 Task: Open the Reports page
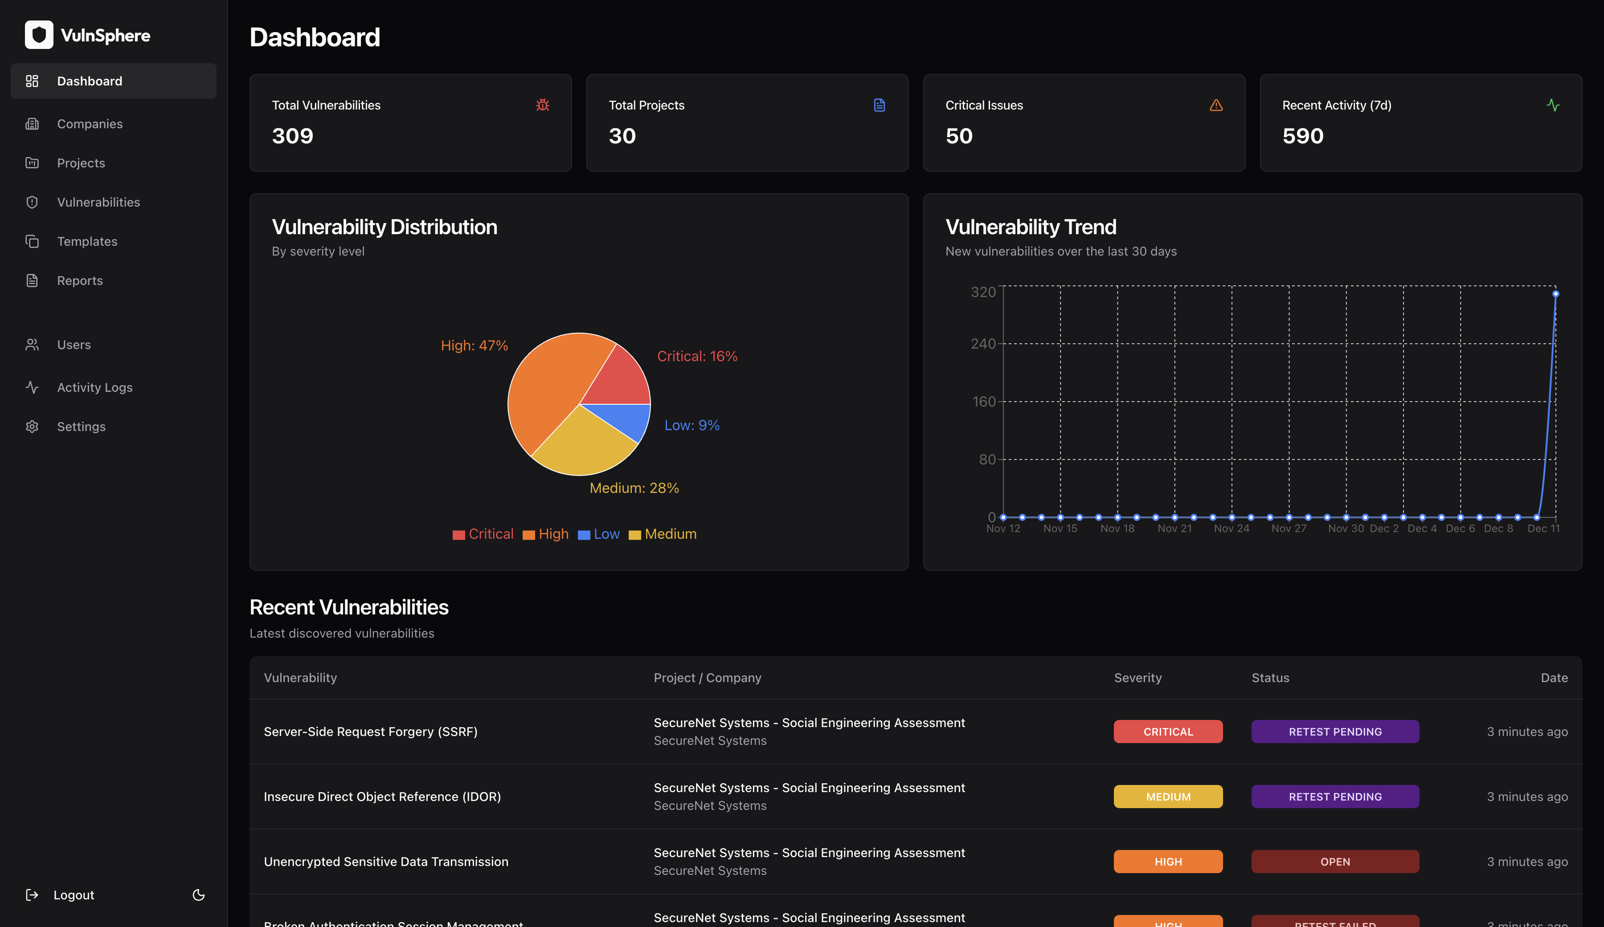coord(113,281)
